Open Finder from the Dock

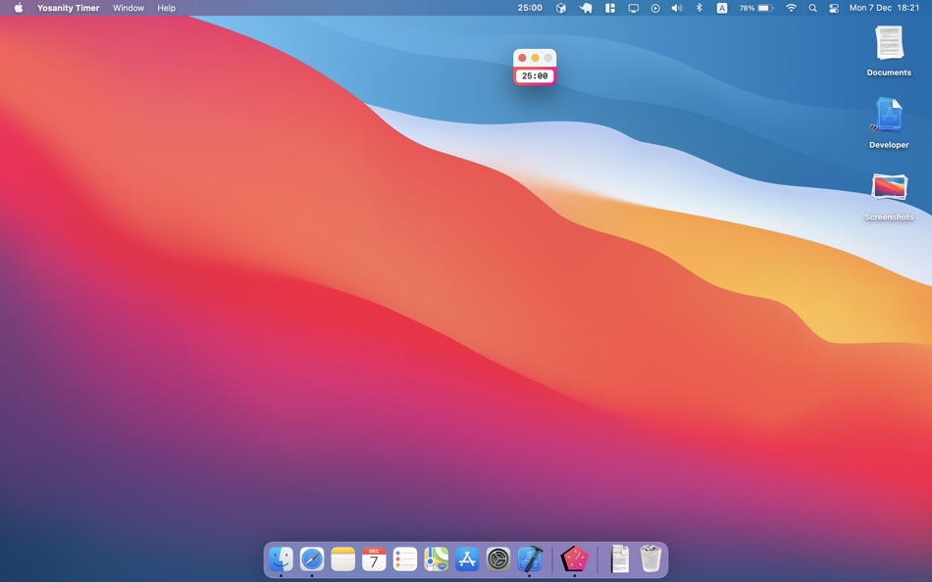[x=281, y=558]
